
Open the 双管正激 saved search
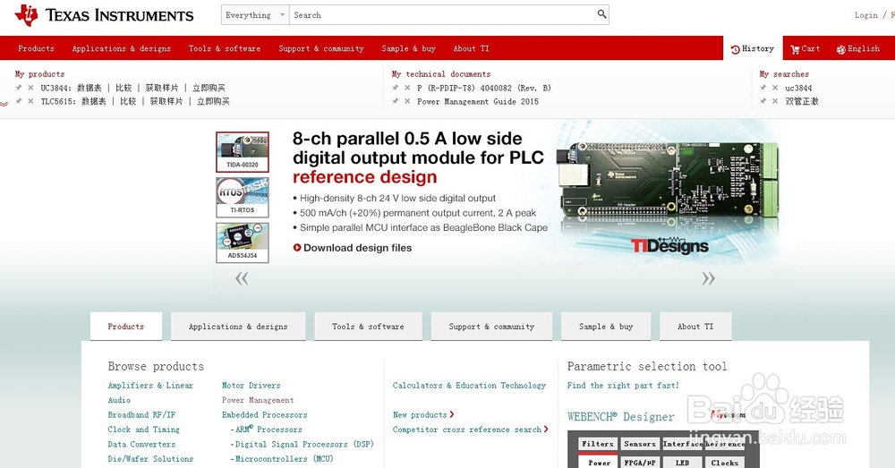point(801,102)
